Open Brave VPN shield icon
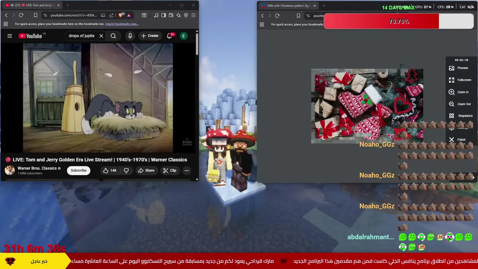Screen dimensions: 478x269 click(x=186, y=15)
